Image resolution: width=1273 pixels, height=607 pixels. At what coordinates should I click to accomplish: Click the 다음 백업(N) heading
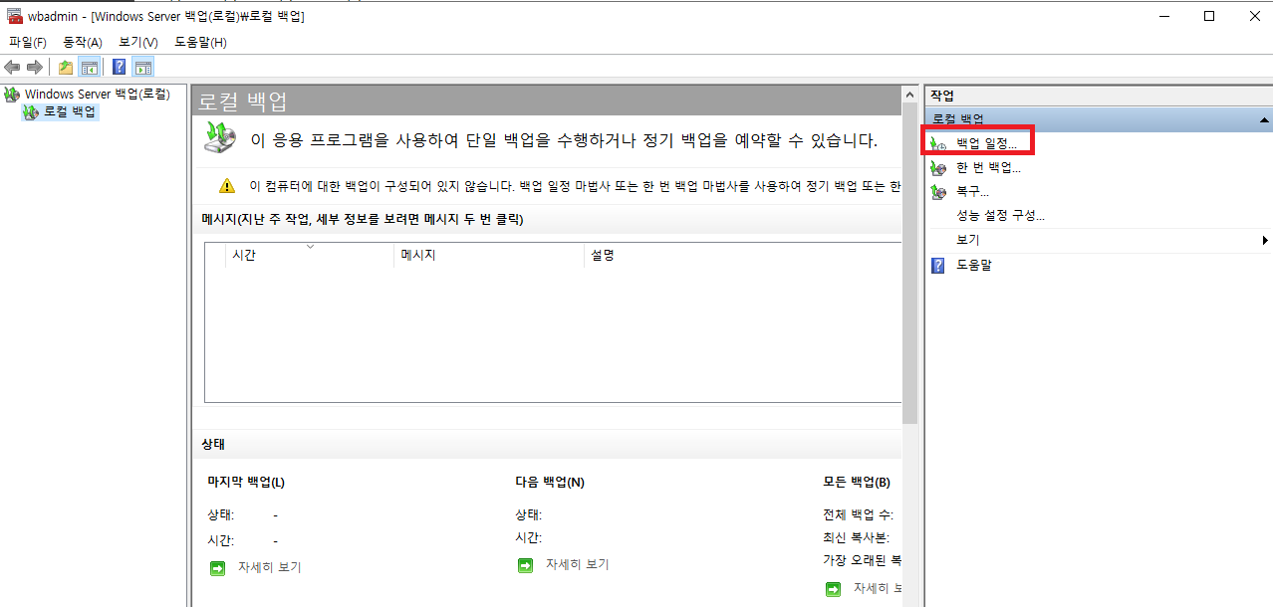pyautogui.click(x=550, y=482)
